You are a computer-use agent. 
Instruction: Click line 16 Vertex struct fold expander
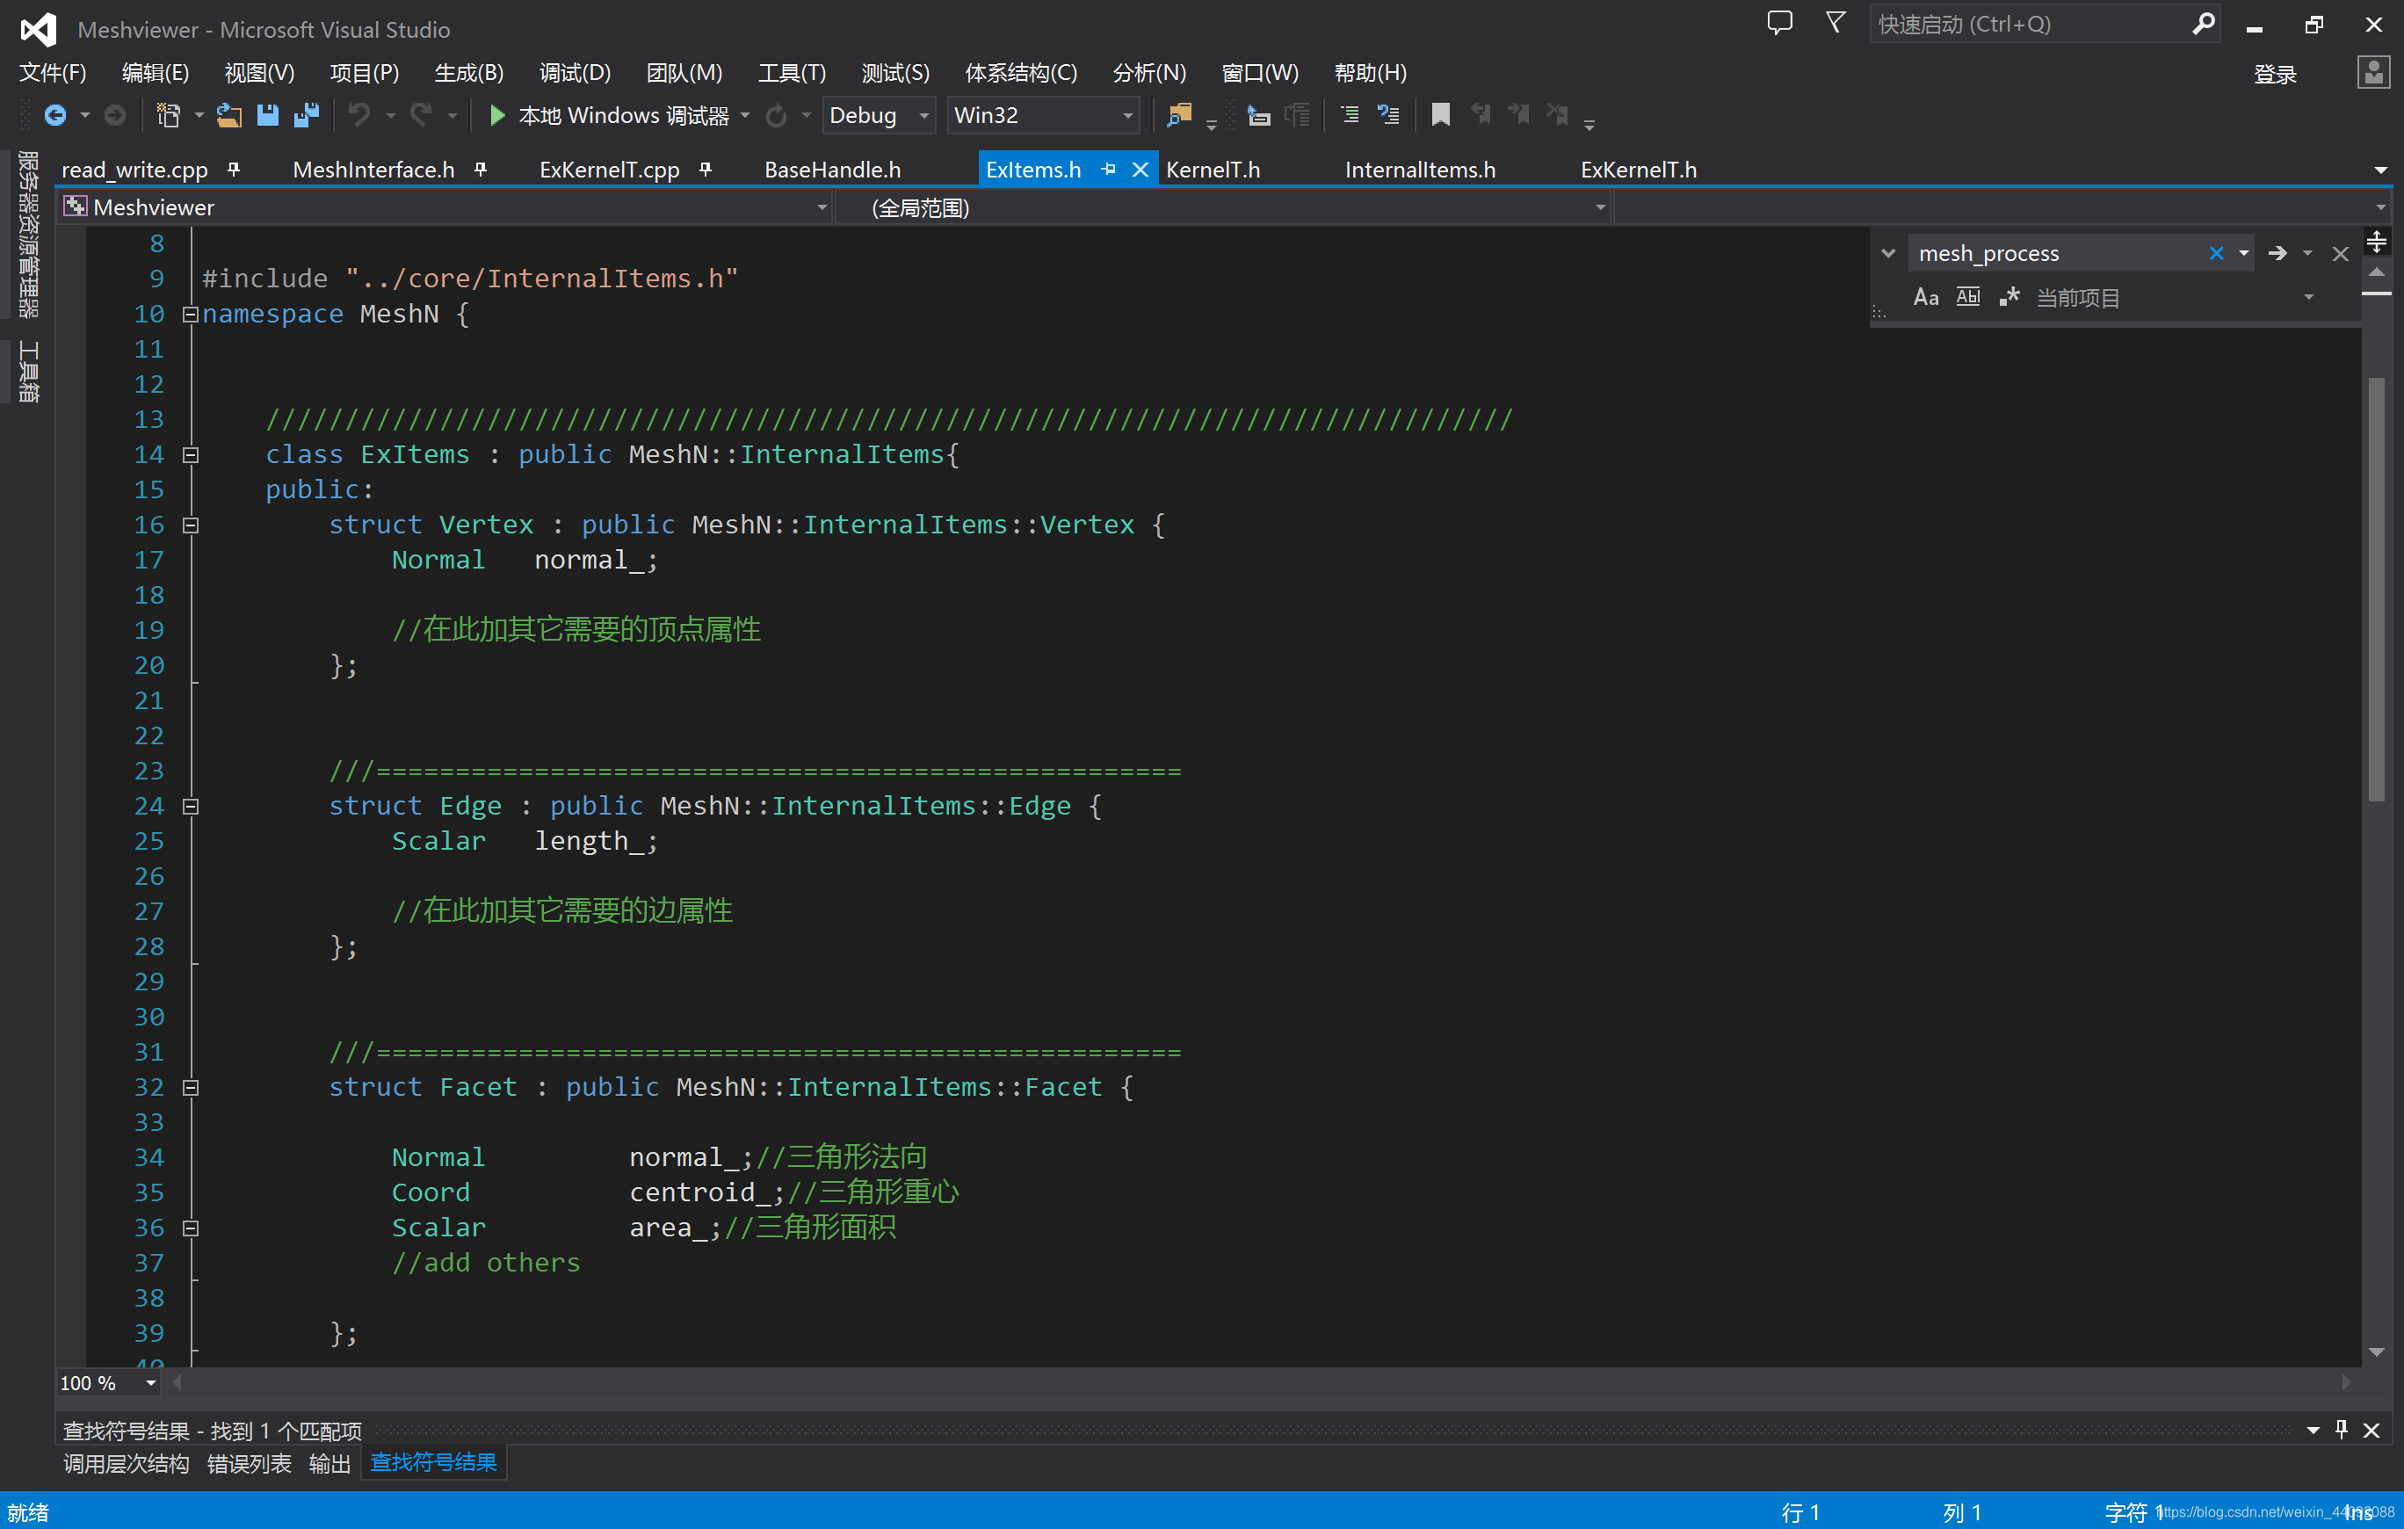pos(192,524)
